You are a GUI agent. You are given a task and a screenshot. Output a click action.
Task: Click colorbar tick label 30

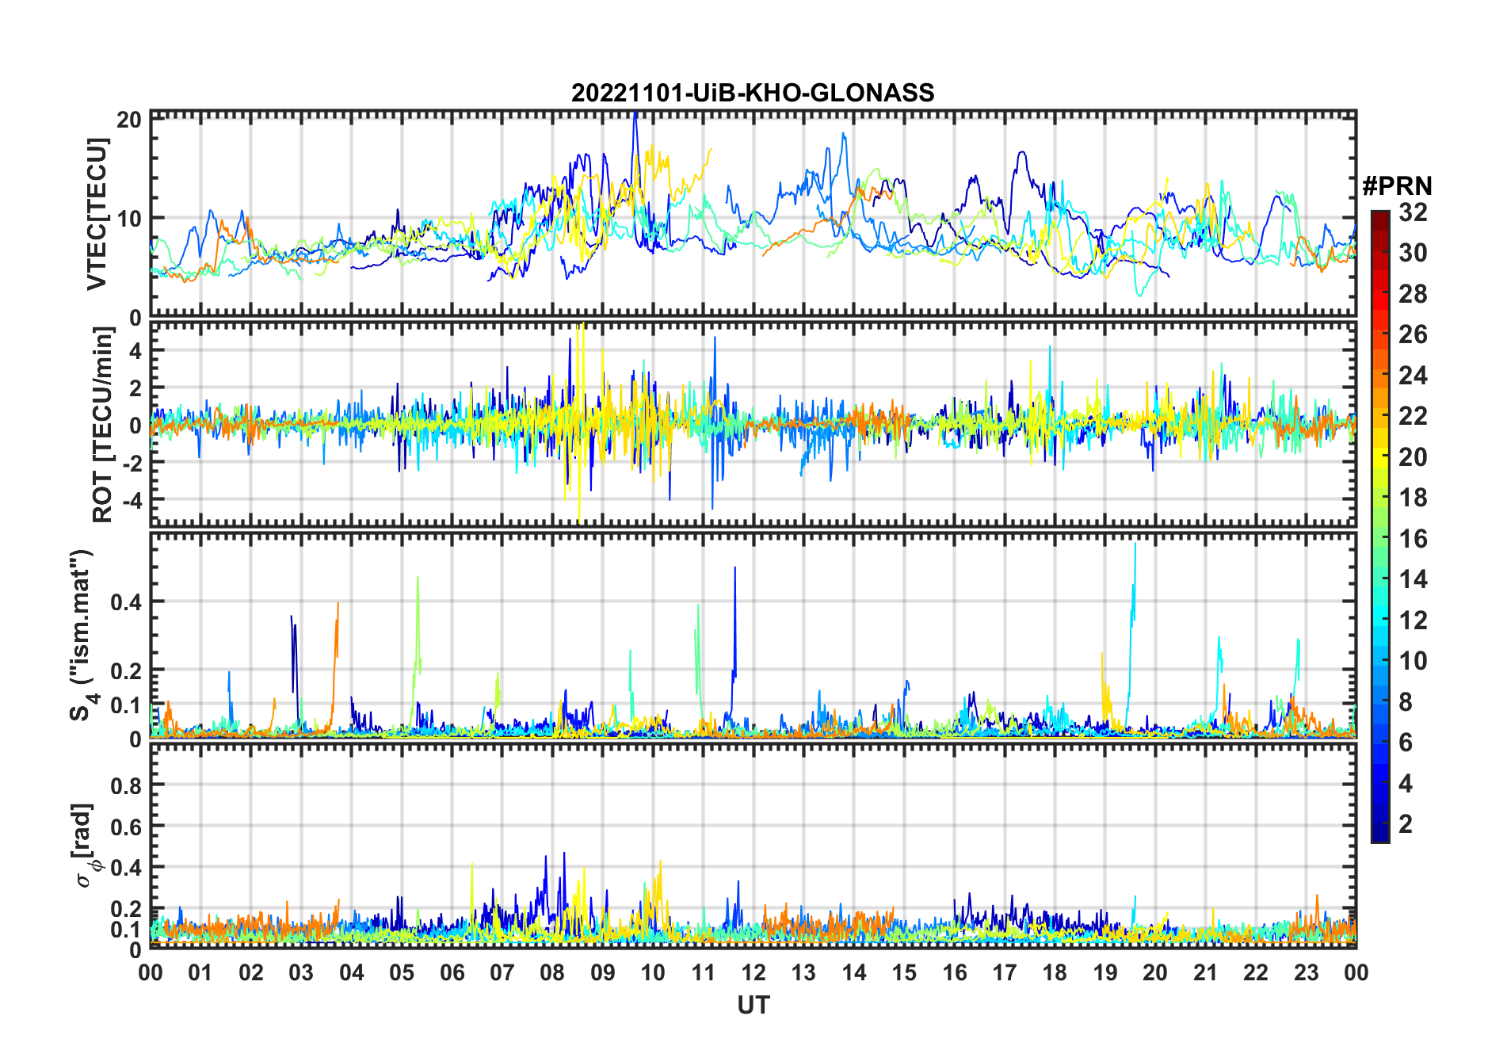(1413, 253)
